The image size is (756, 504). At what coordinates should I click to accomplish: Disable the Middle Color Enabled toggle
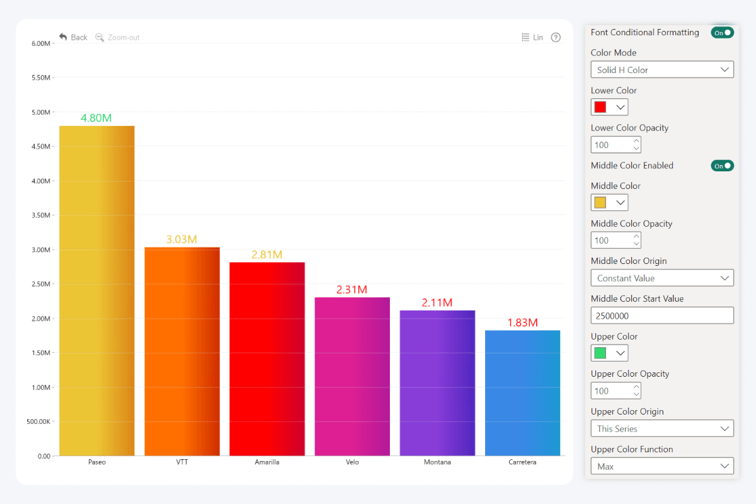[722, 166]
